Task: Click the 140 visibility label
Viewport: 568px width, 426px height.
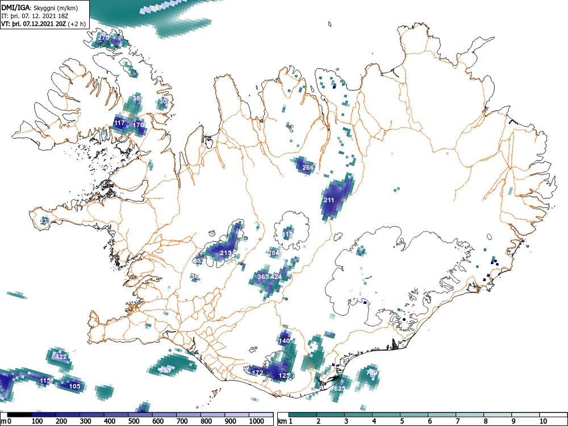Action: pyautogui.click(x=285, y=341)
